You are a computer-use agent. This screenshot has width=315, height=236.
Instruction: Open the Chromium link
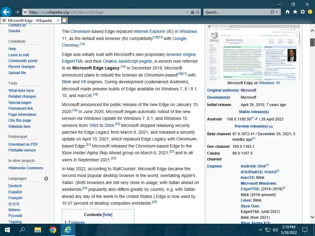(x=80, y=31)
